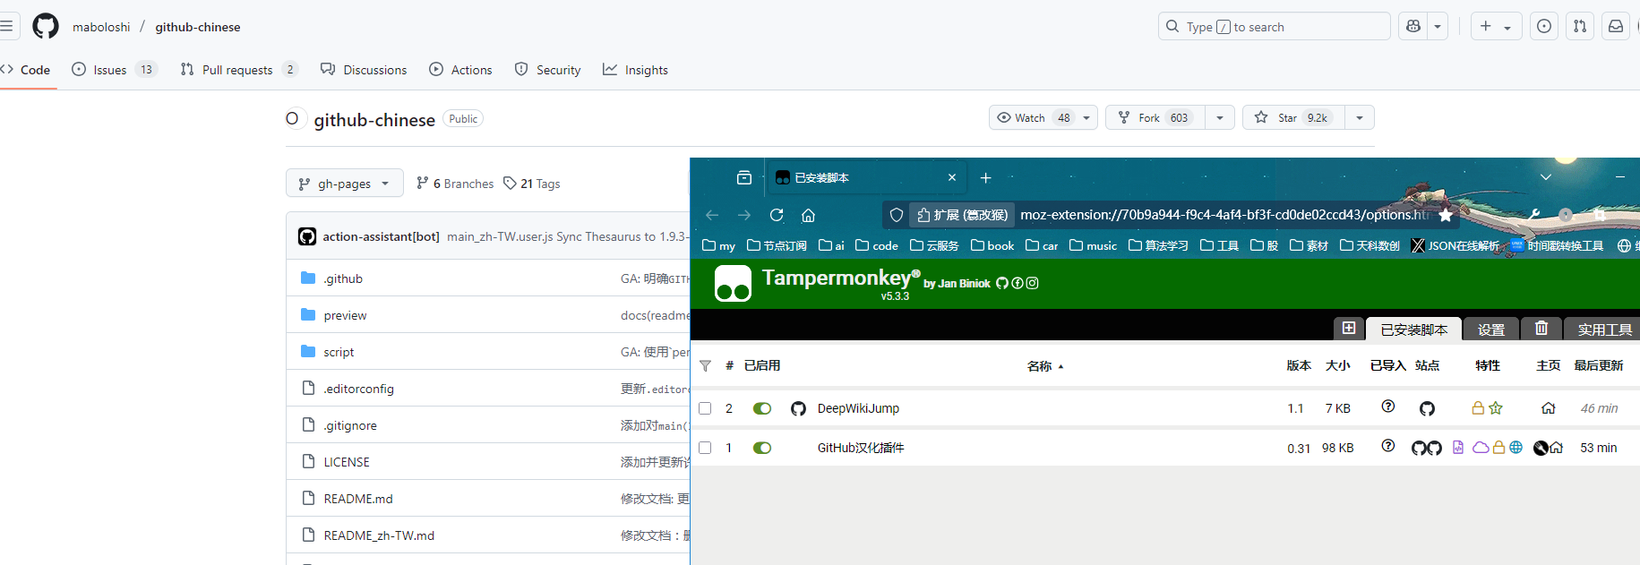The height and width of the screenshot is (565, 1640).
Task: Open homepage icon for DeepWikiJump script
Action: 1549,408
